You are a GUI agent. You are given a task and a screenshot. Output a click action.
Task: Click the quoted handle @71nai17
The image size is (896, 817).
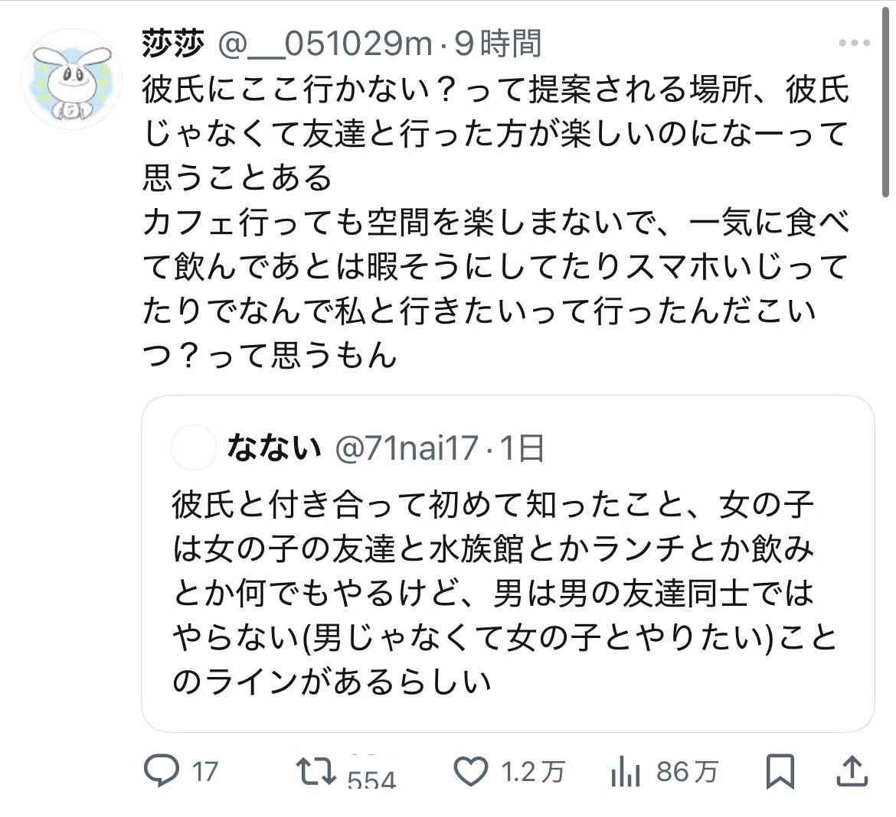click(x=408, y=448)
